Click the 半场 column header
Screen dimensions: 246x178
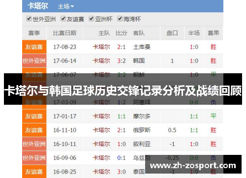[x=194, y=33]
